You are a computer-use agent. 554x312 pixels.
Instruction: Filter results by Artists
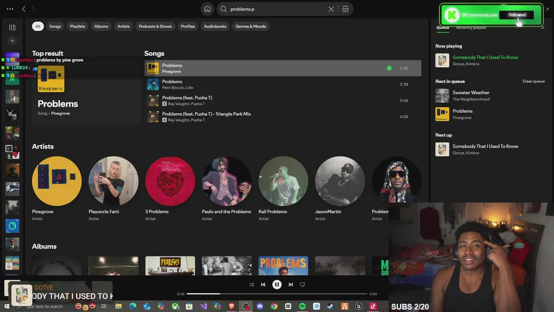123,26
